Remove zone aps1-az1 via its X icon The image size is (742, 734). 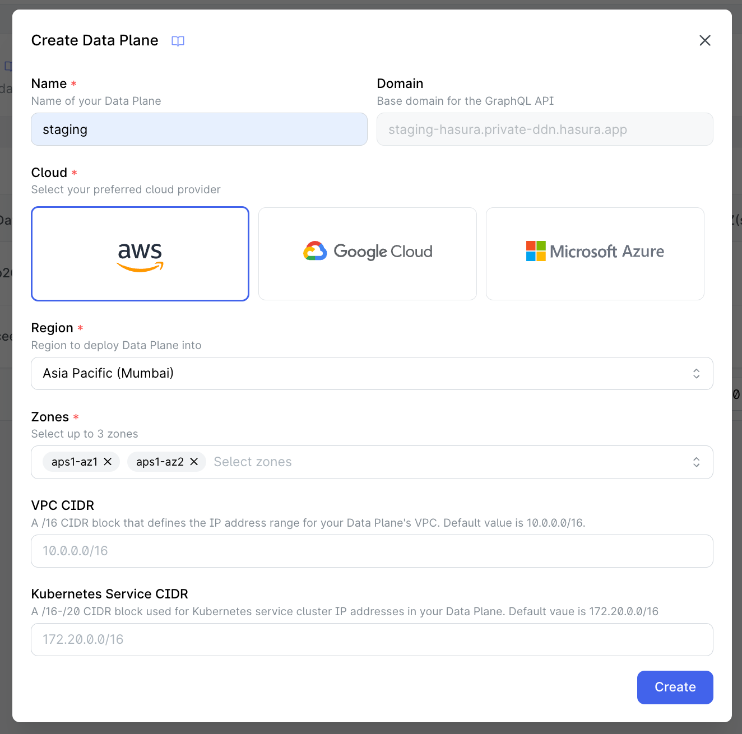pos(108,462)
